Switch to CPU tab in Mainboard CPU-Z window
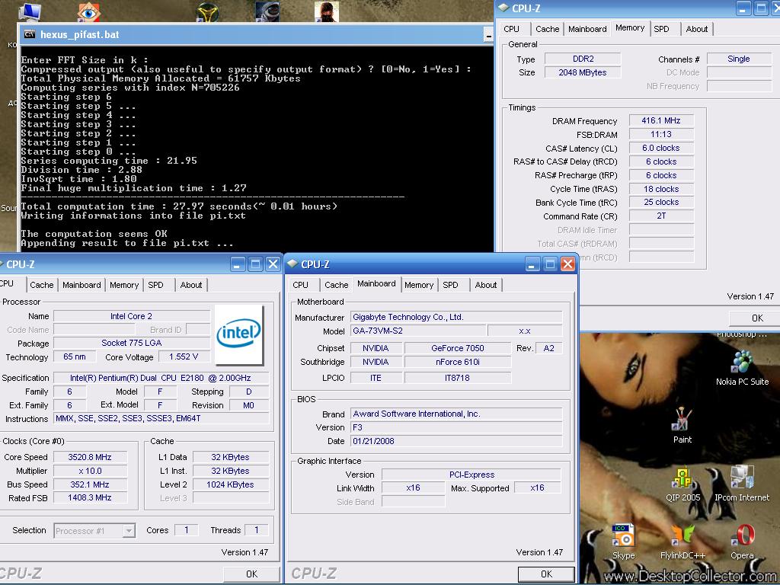780x585 pixels. pyautogui.click(x=300, y=285)
